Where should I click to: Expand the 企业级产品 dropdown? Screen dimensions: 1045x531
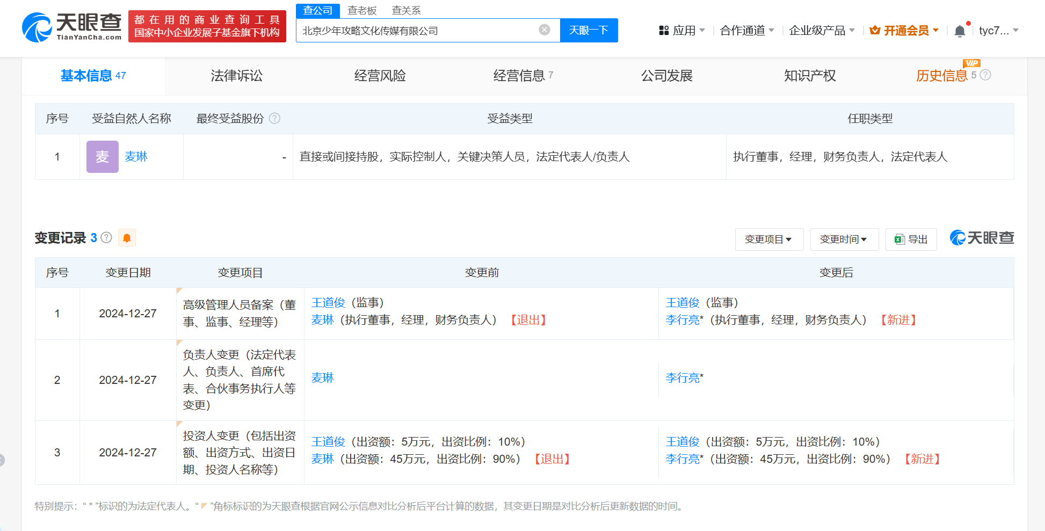822,31
